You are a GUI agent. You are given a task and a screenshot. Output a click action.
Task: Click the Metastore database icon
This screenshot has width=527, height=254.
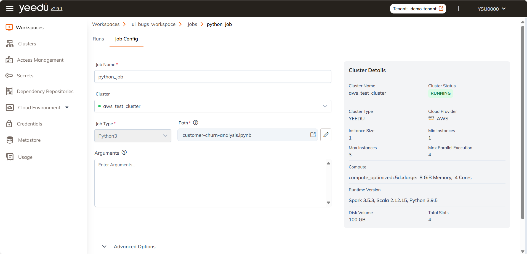point(10,140)
